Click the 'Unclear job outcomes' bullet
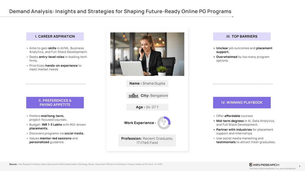This screenshot has height=171, width=305. pos(244,50)
